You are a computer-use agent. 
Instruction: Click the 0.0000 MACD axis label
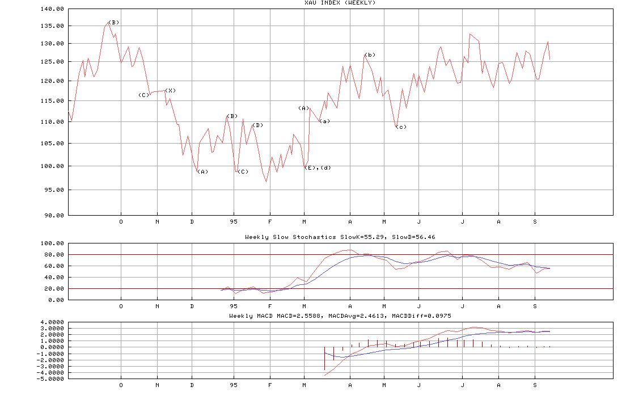(53, 347)
